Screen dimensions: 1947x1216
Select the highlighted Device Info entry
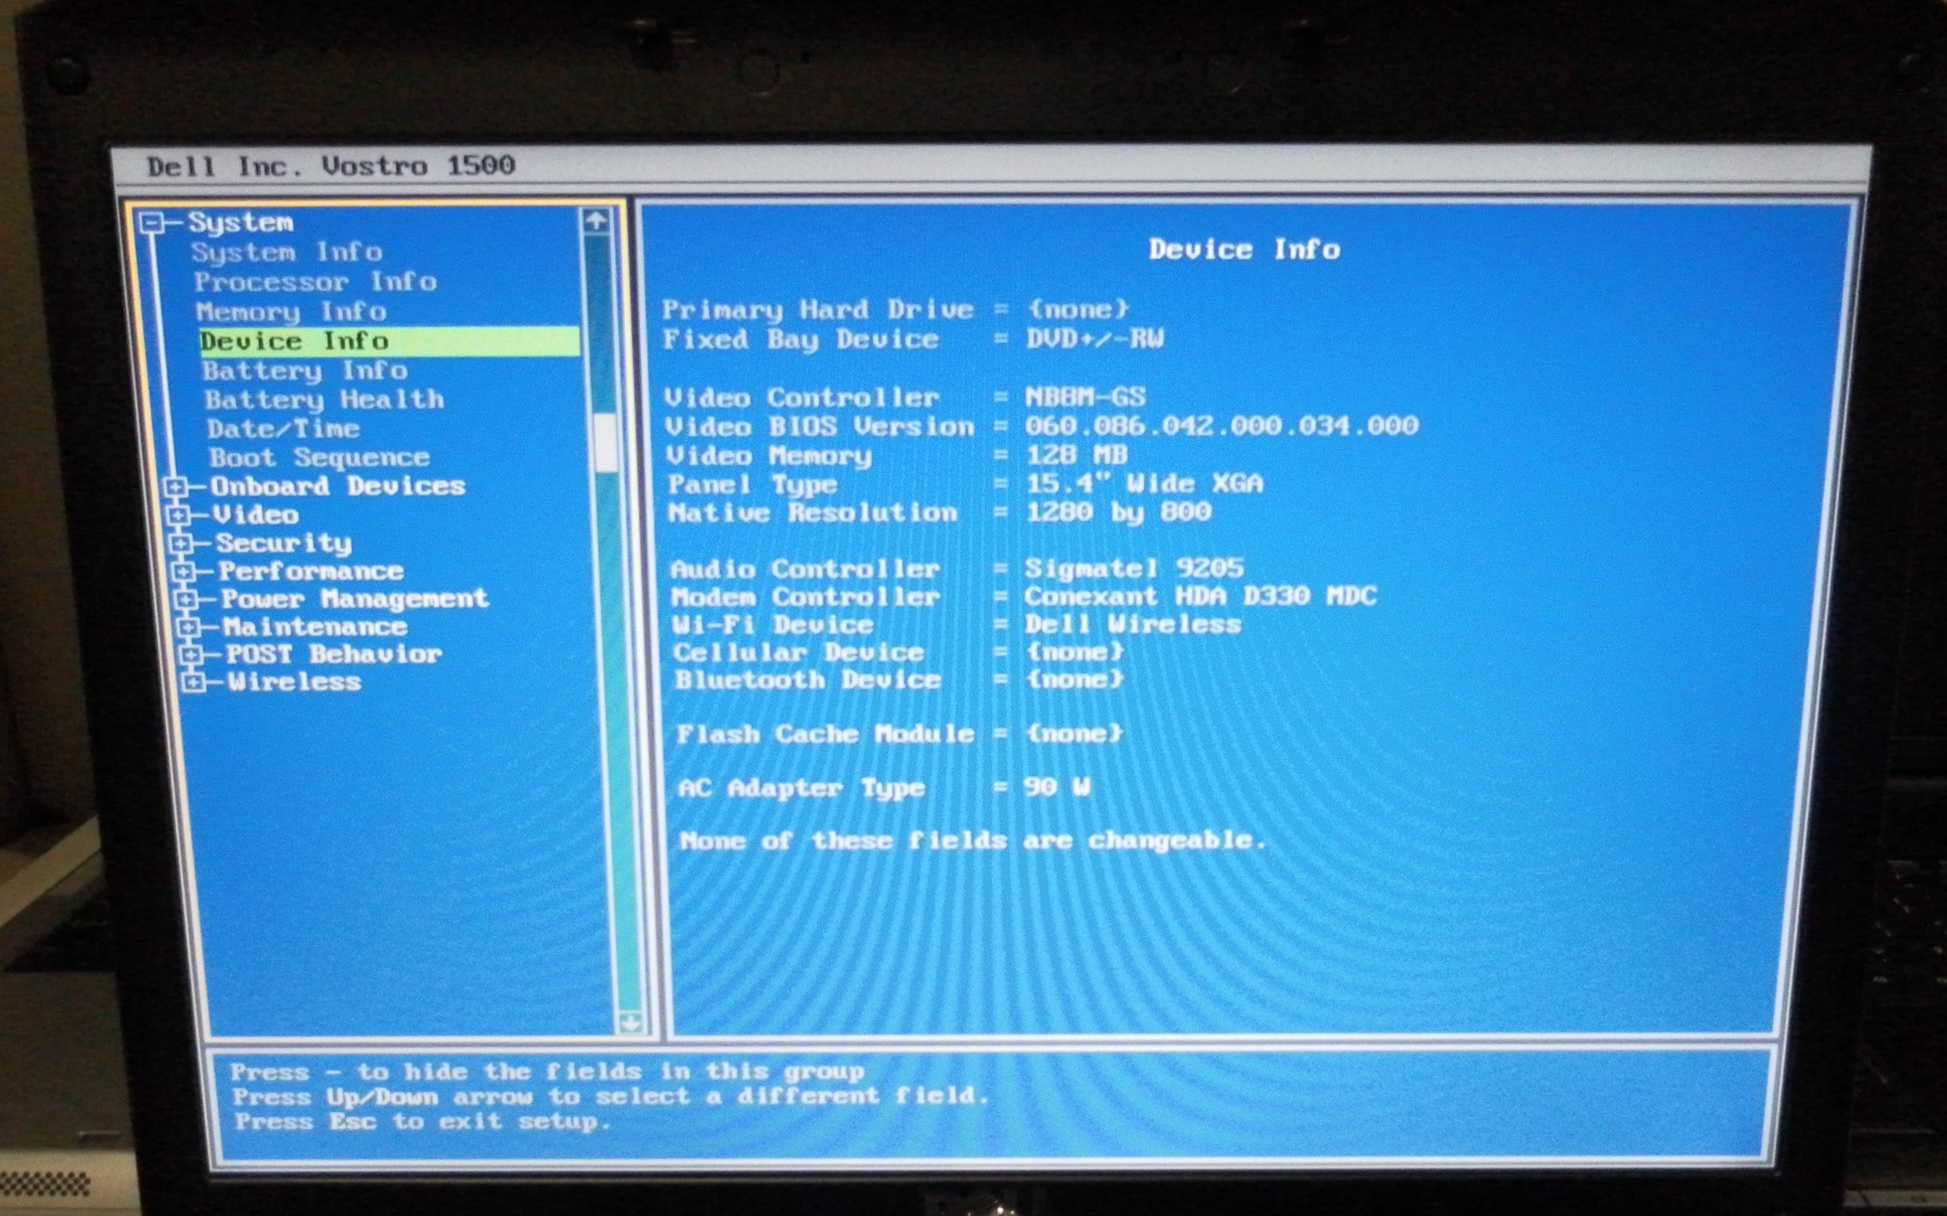click(x=389, y=341)
